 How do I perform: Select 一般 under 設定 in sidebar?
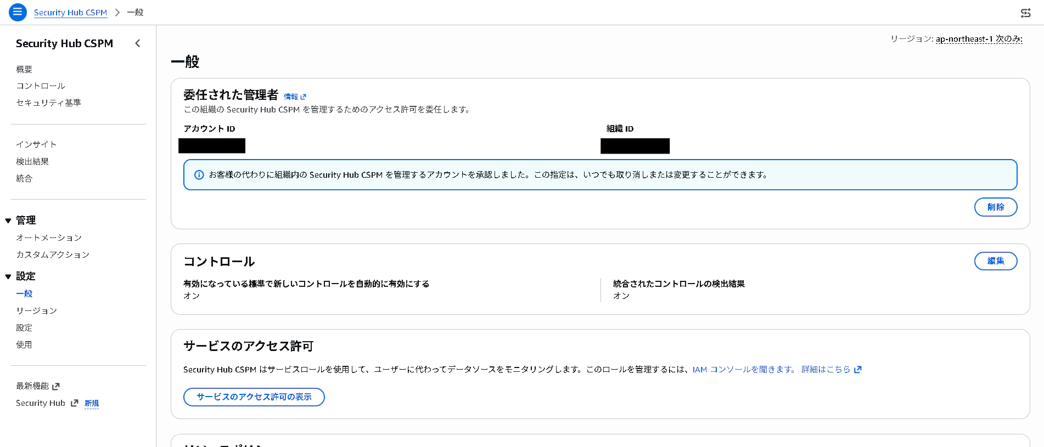click(24, 294)
